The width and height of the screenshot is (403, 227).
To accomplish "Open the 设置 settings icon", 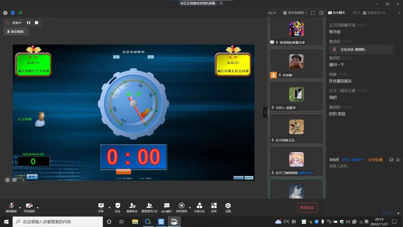I will [x=228, y=206].
